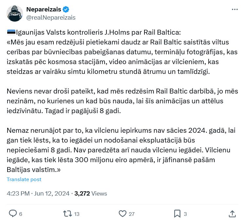Open Nepareizais profile avatar
Image resolution: width=245 pixels, height=223 pixels.
15,13
